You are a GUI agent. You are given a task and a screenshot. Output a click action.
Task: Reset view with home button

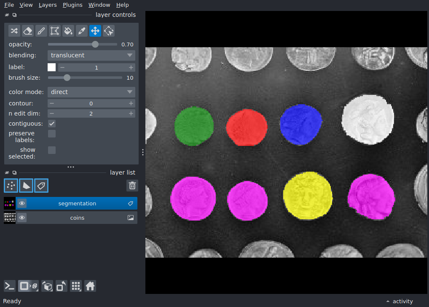pyautogui.click(x=90, y=286)
